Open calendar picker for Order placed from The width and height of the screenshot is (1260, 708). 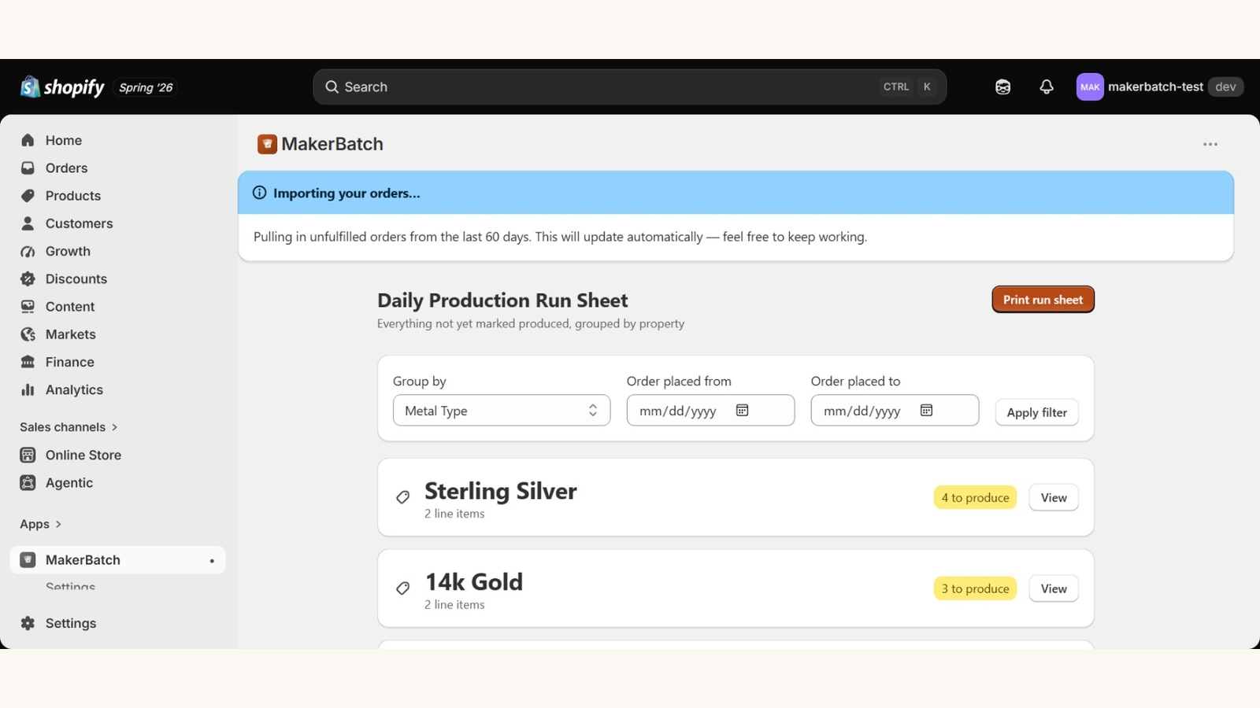click(742, 410)
